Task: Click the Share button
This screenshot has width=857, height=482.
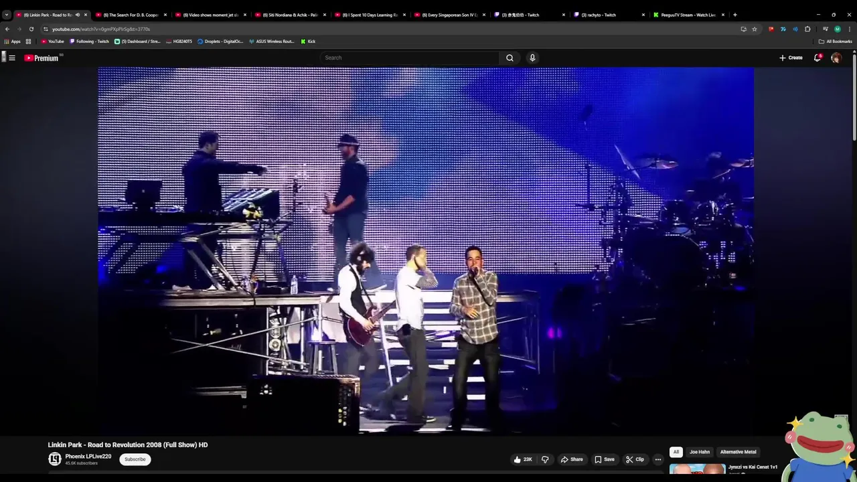Action: pos(572,459)
